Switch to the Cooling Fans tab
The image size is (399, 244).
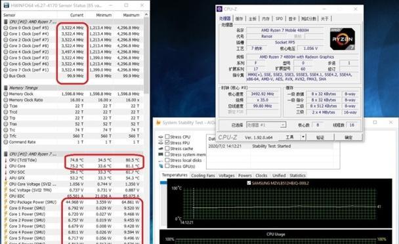tap(203, 176)
